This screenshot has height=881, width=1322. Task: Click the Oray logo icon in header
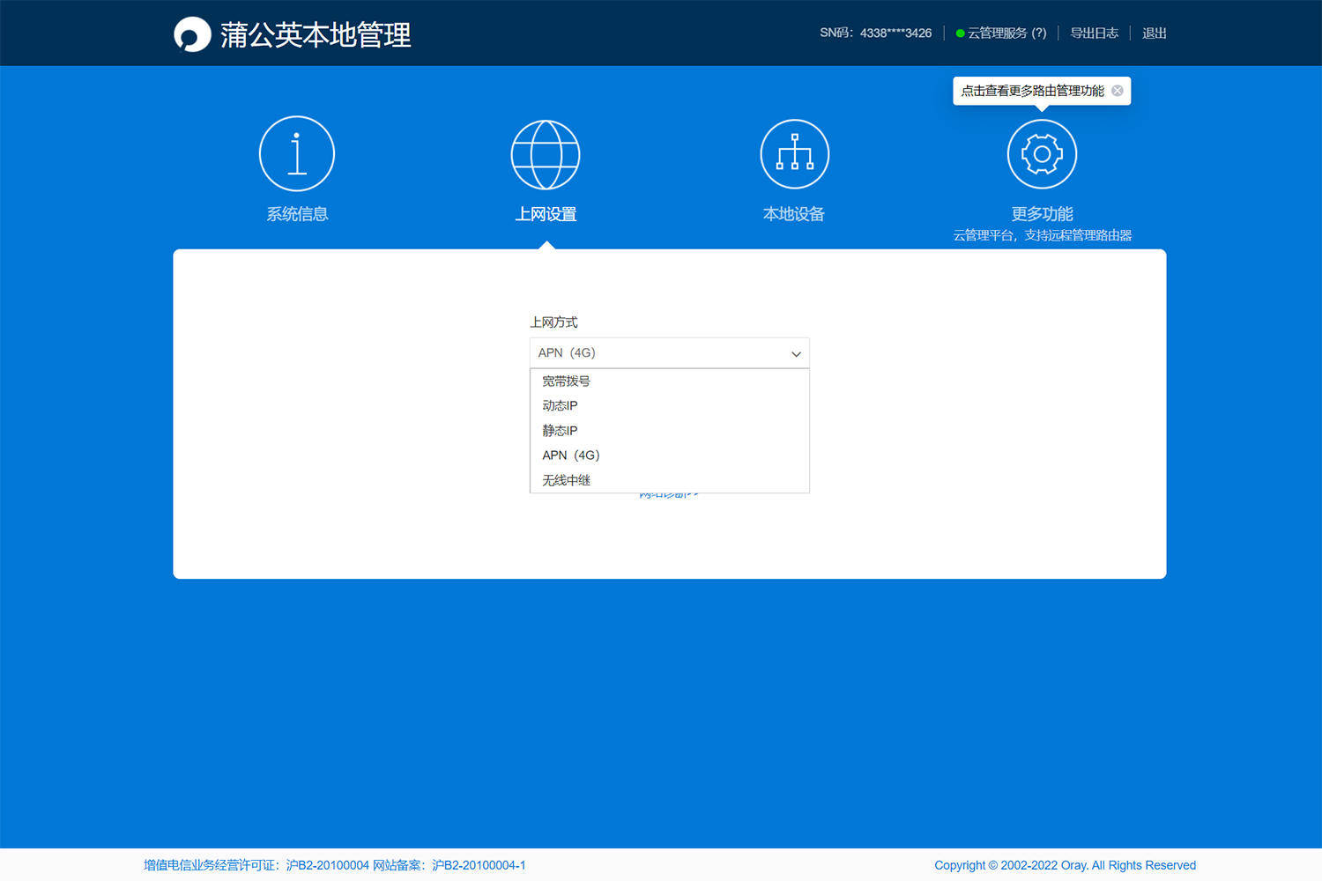click(x=192, y=34)
